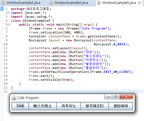The image size is (144, 121).
Task: Click the "콜럼비아" string on line 16
Action: click(93, 68)
